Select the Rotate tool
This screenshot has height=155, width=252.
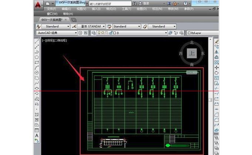coord(216,73)
